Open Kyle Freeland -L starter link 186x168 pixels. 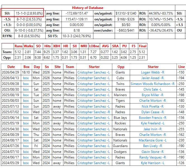[x=152, y=123]
